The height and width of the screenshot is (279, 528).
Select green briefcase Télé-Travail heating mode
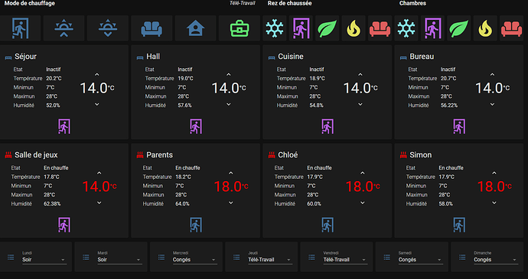(x=240, y=29)
